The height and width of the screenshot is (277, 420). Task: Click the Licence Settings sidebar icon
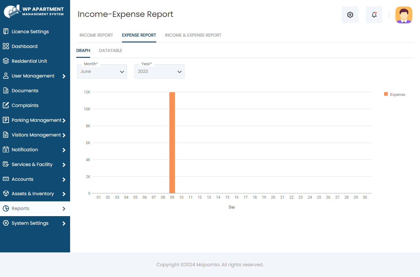tap(6, 31)
